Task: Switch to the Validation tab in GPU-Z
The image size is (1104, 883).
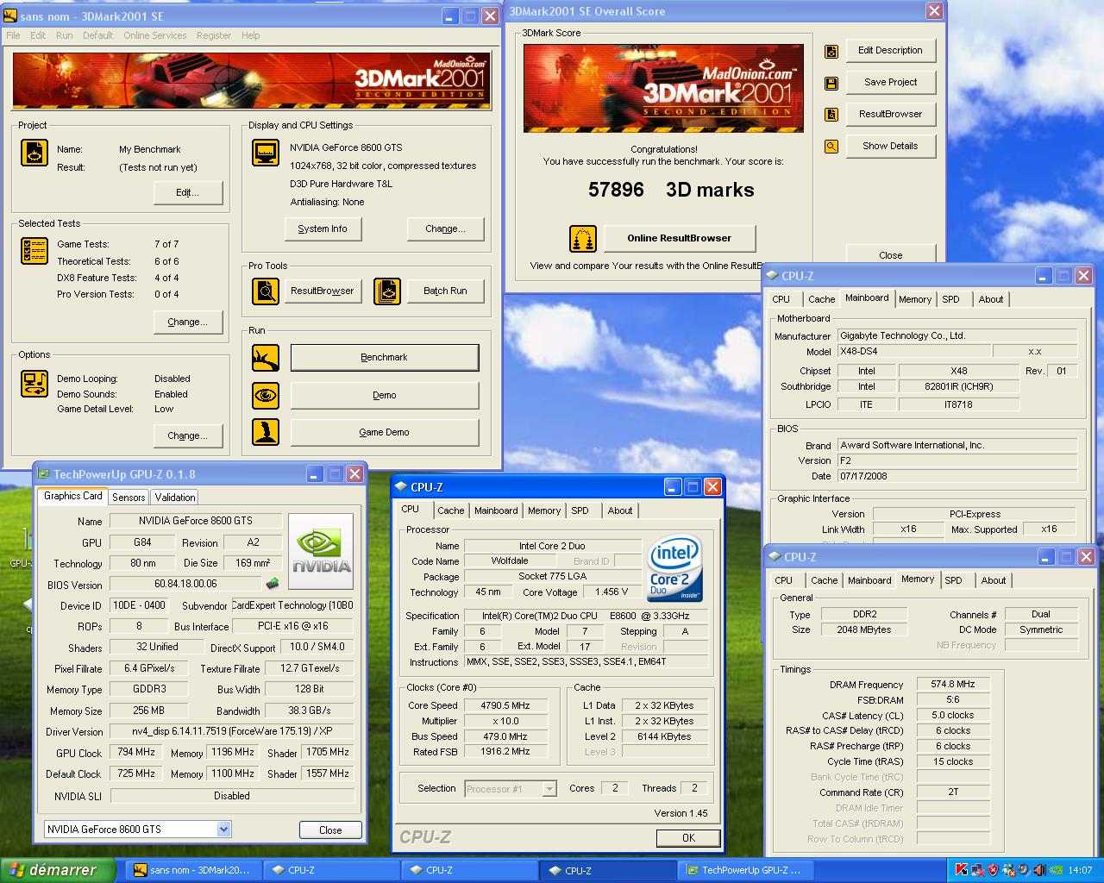Action: pyautogui.click(x=175, y=498)
